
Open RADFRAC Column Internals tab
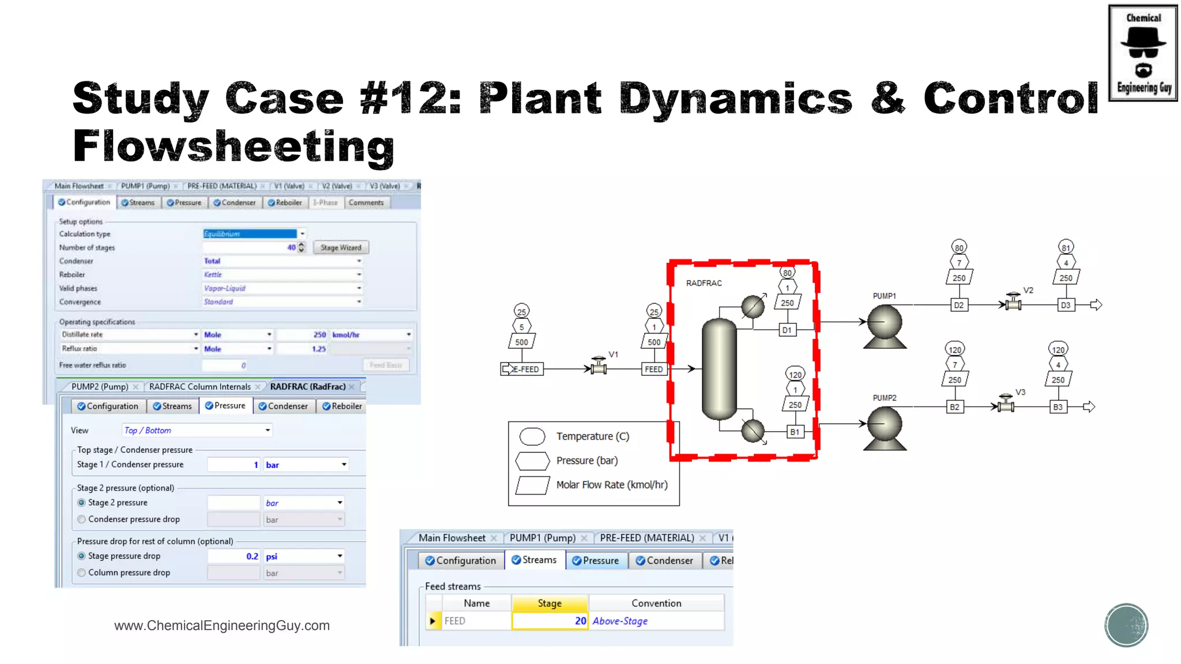coord(200,387)
